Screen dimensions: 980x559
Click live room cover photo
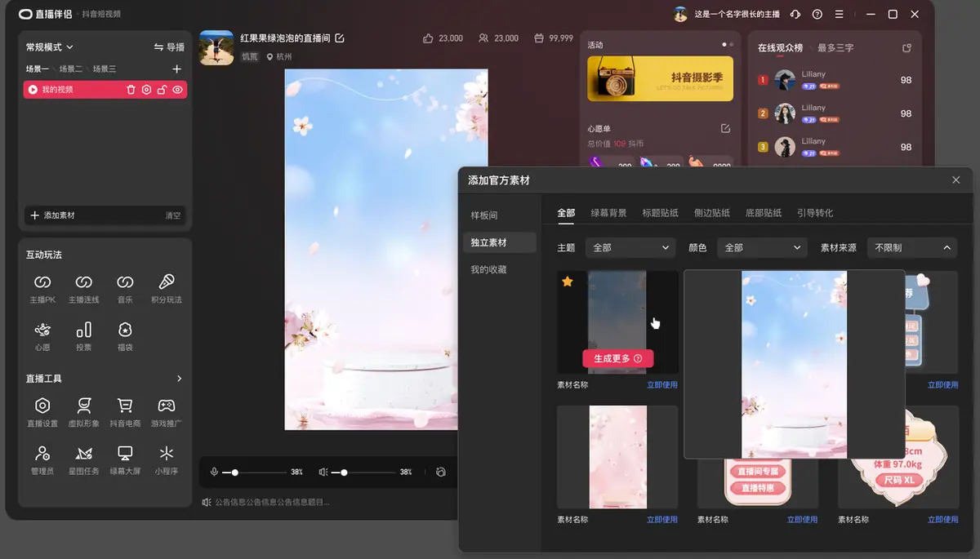click(216, 47)
